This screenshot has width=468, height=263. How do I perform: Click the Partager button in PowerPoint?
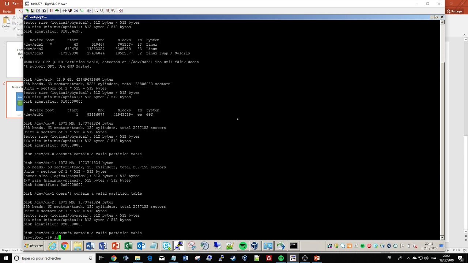[454, 12]
